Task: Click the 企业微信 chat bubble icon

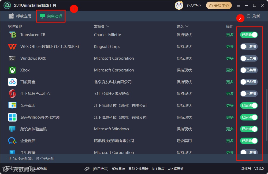Action: [12, 141]
